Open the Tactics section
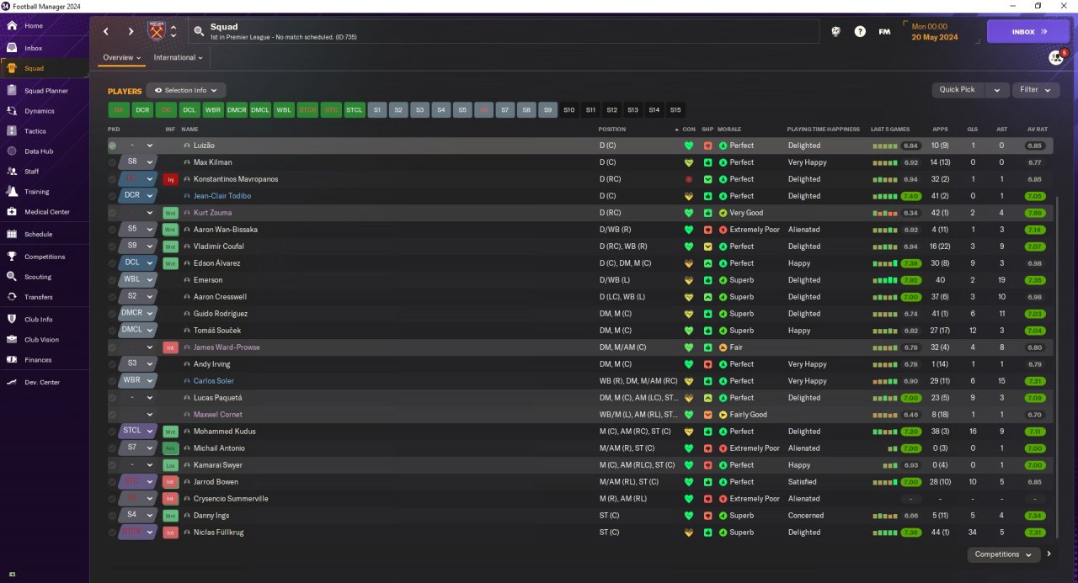The width and height of the screenshot is (1078, 583). [35, 131]
